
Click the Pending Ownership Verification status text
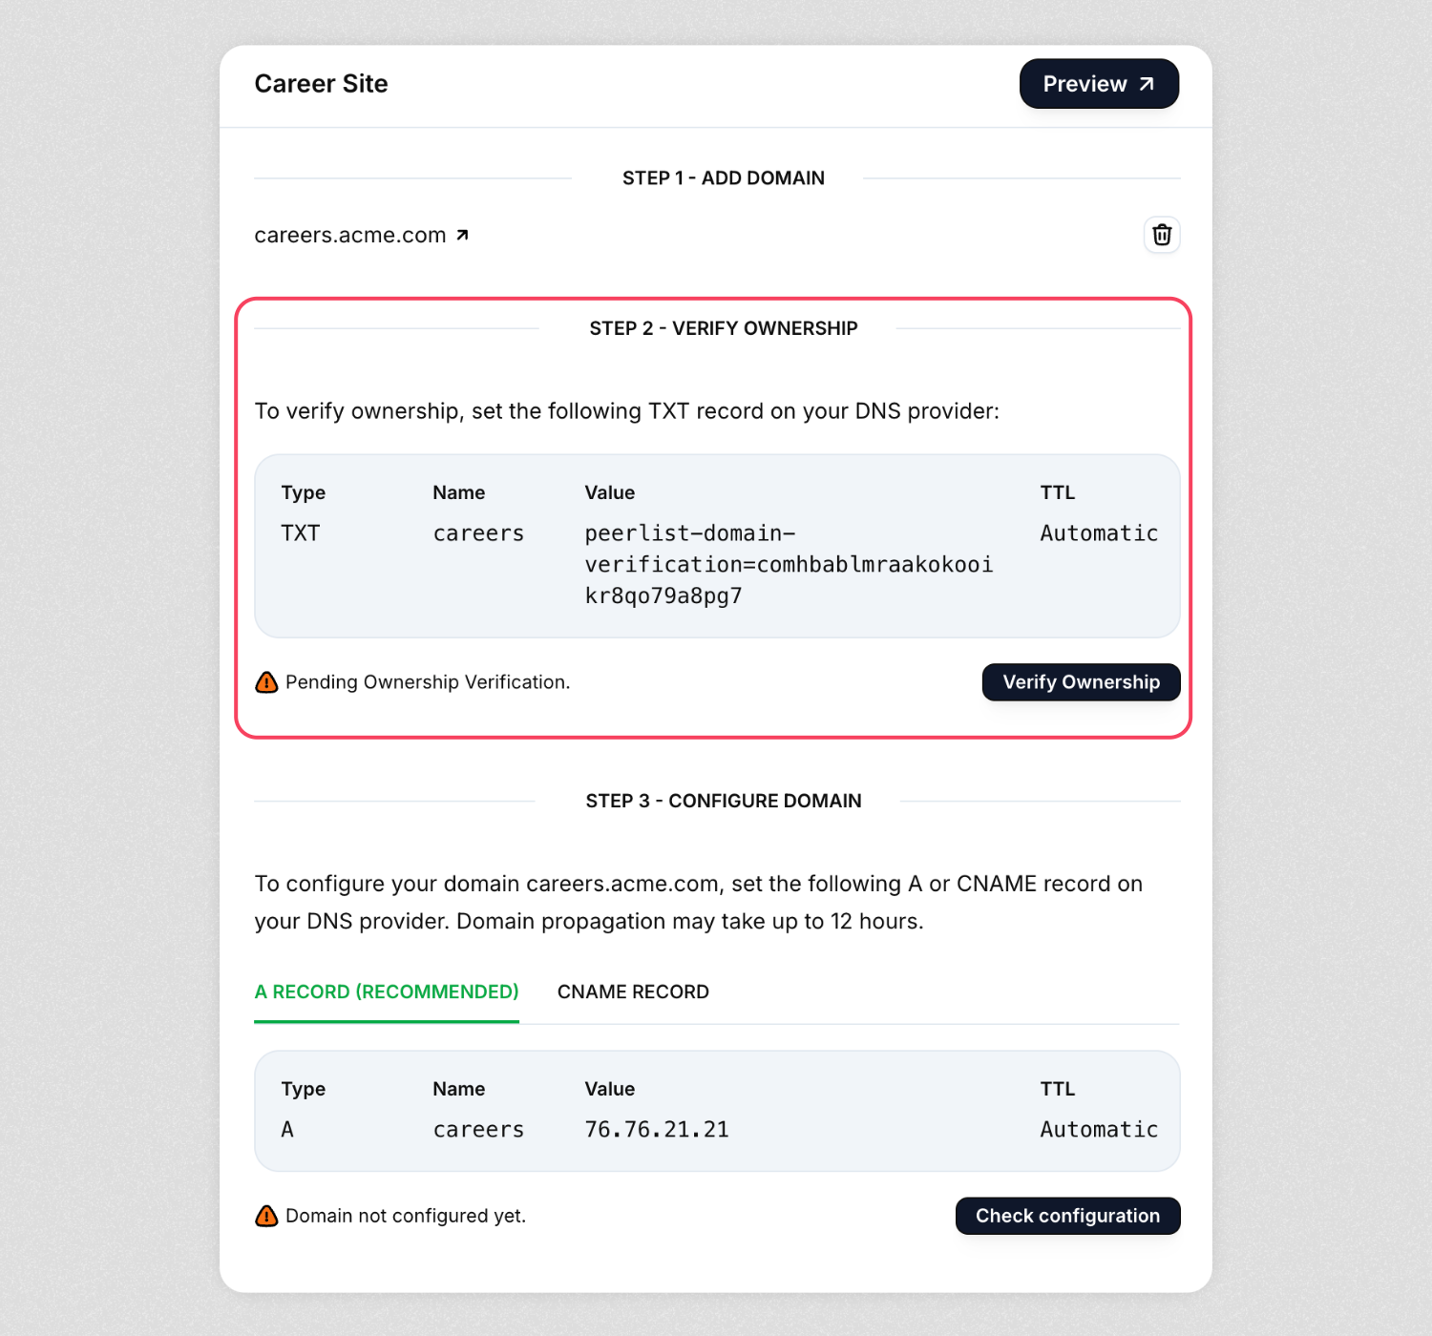click(428, 682)
